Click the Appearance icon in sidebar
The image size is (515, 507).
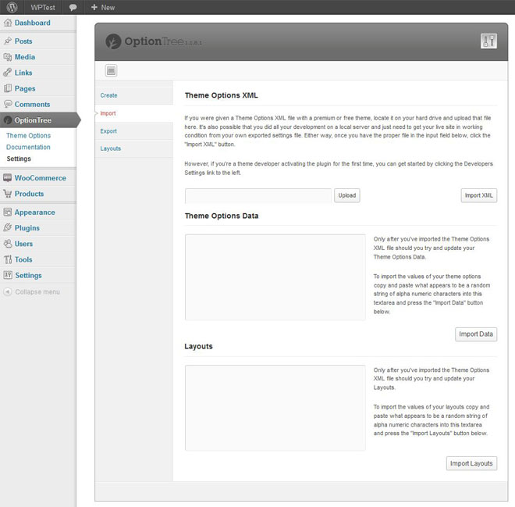(8, 212)
